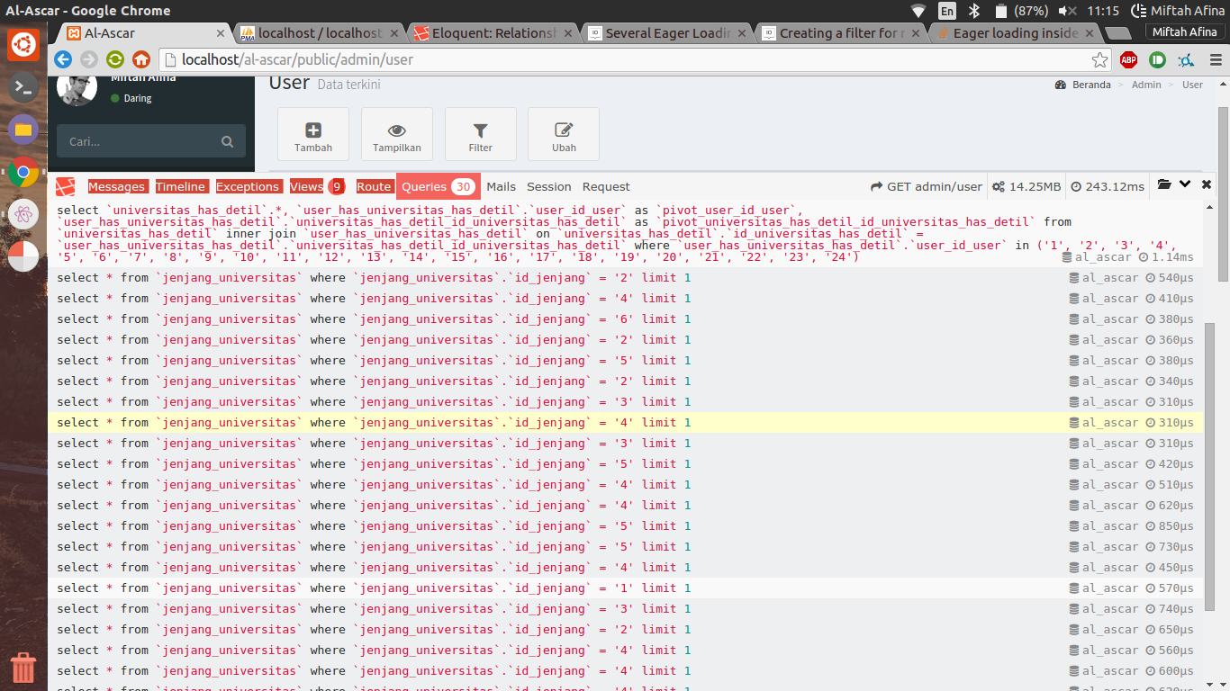This screenshot has height=691, width=1230.
Task: Click the Laravel debugbar logo icon
Action: tap(65, 186)
